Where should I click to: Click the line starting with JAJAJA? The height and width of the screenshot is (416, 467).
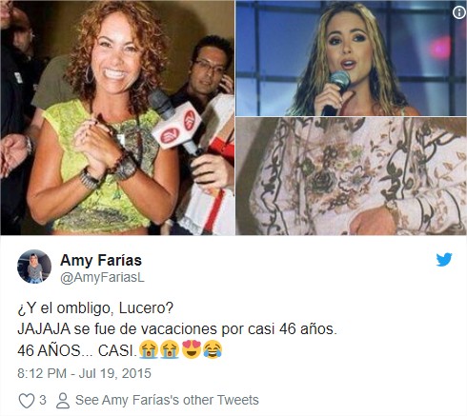pos(177,329)
